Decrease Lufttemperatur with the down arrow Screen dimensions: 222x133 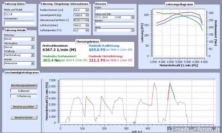pyautogui.click(x=87, y=31)
